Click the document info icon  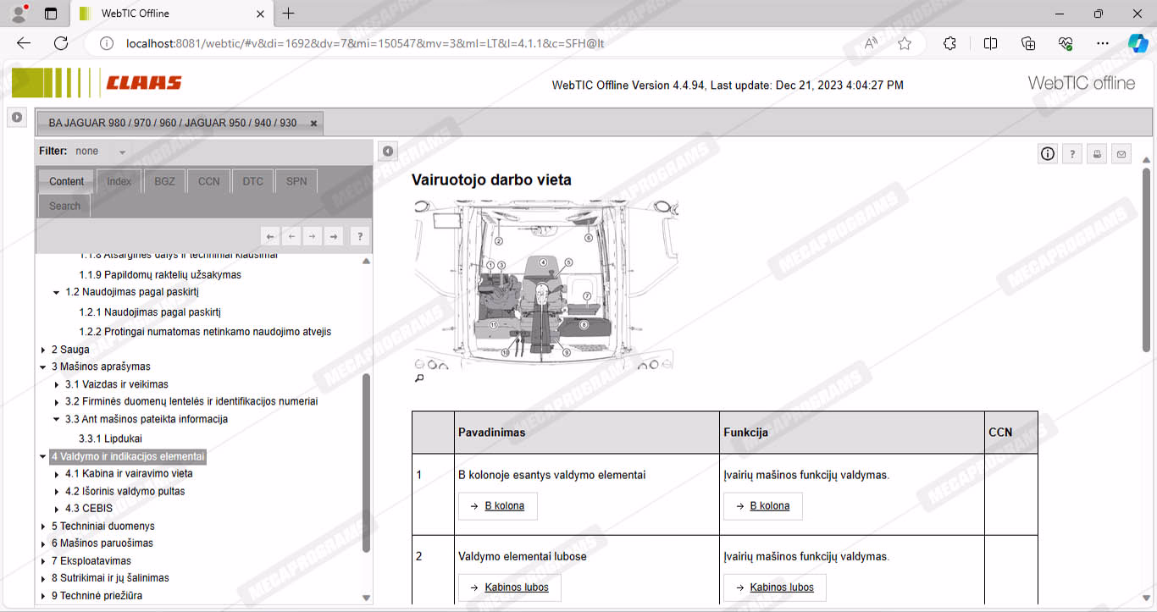(x=1048, y=153)
